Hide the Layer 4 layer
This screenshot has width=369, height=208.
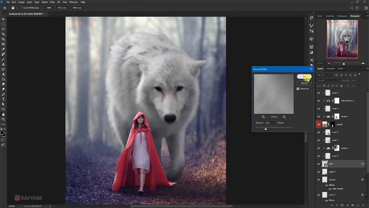319,93
